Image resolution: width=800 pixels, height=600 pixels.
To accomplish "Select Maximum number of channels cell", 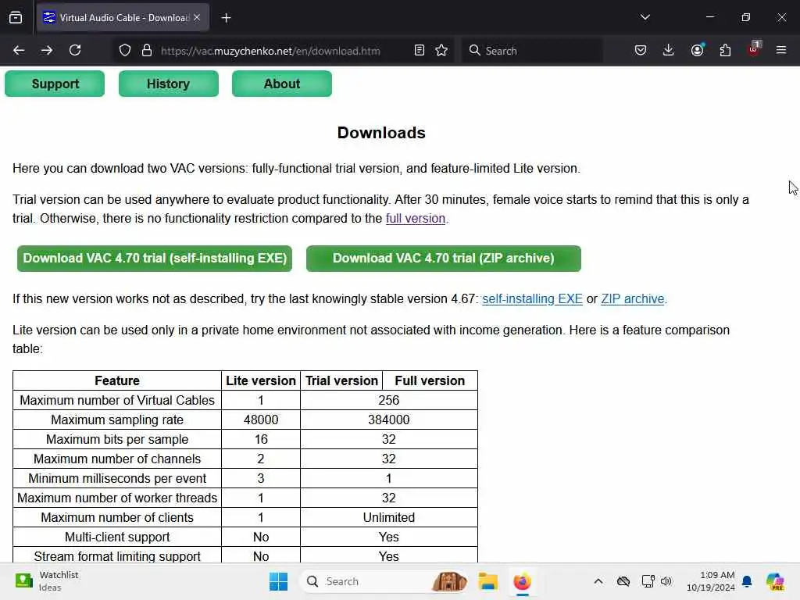I will click(x=117, y=459).
